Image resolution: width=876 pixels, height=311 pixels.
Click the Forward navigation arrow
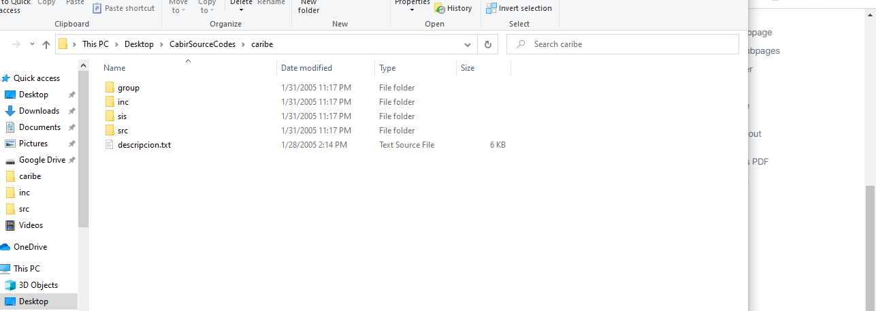coord(16,44)
